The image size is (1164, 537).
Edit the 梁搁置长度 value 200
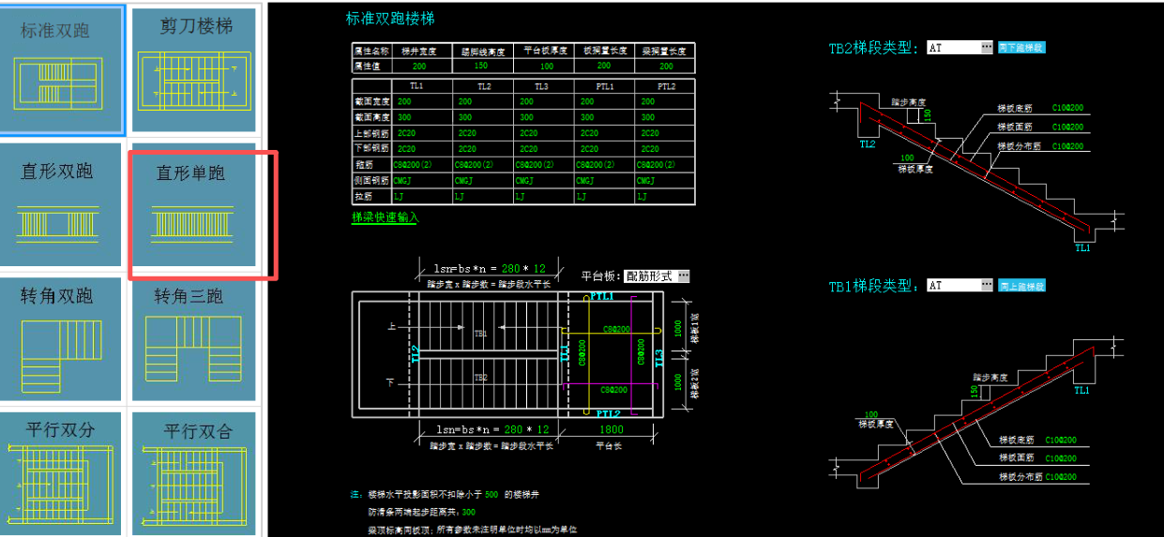(666, 66)
